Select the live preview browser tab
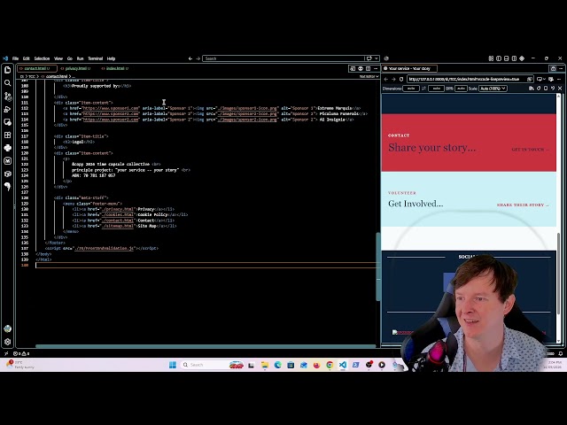The width and height of the screenshot is (567, 425). (x=409, y=69)
